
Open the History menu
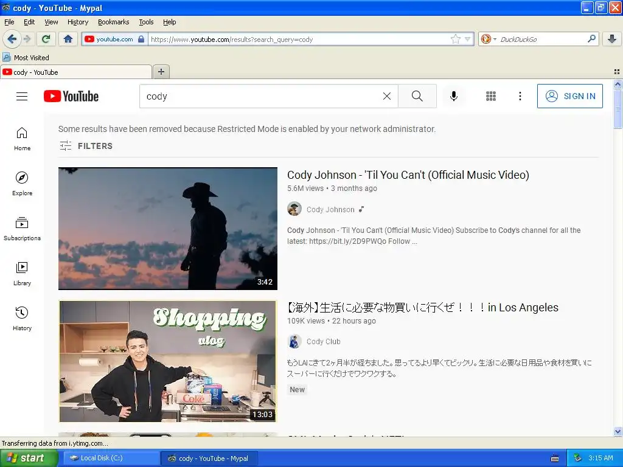(x=77, y=22)
